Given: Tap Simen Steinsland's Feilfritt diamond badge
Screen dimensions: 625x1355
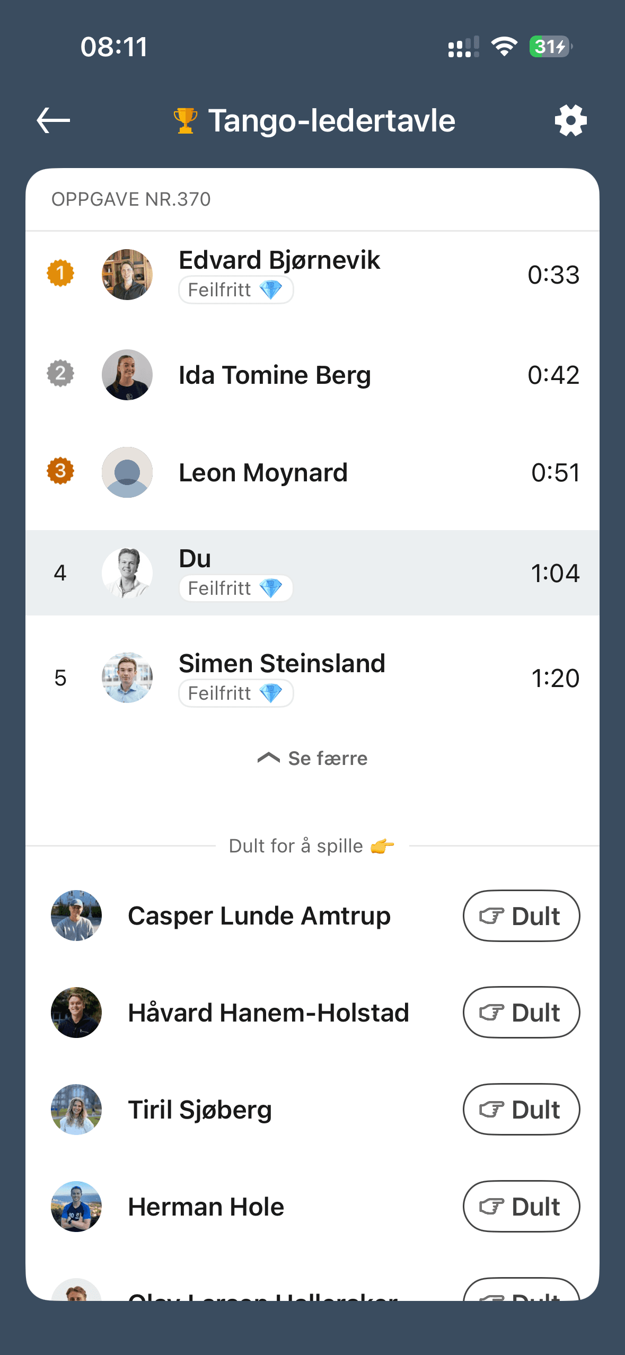Looking at the screenshot, I should (x=236, y=693).
